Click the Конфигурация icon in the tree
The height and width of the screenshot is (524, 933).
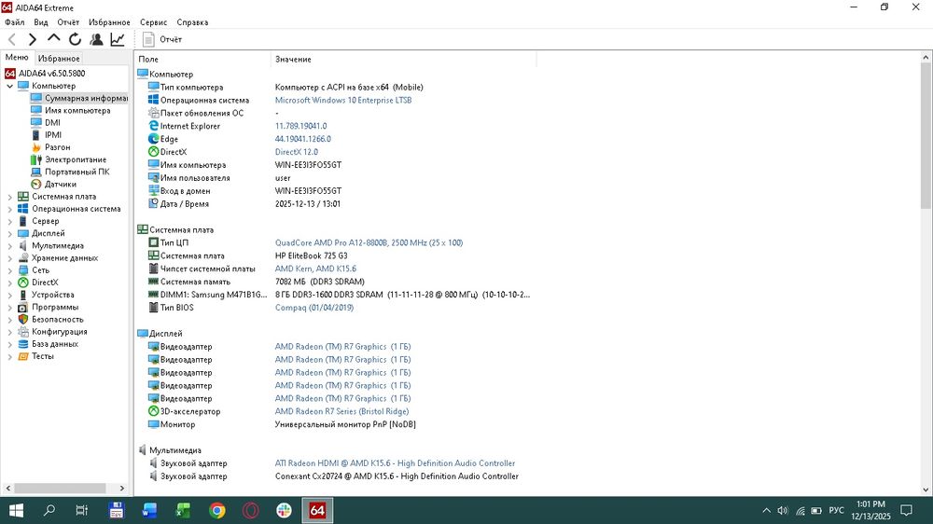click(x=23, y=332)
